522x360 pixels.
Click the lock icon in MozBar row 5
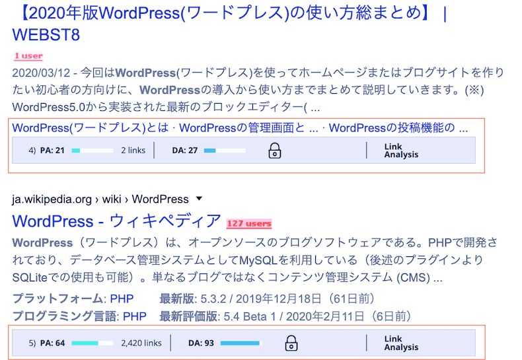point(291,343)
